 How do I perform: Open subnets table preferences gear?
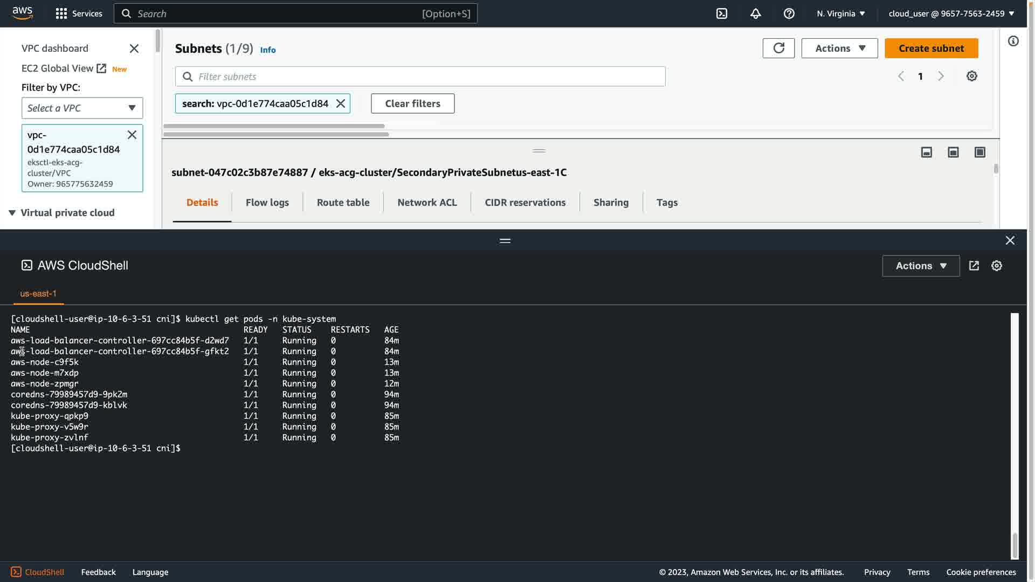point(971,76)
